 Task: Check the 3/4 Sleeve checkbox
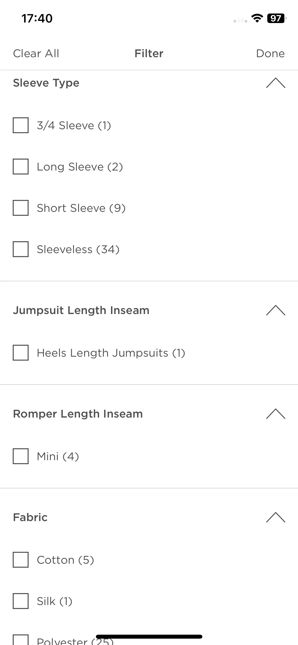21,125
